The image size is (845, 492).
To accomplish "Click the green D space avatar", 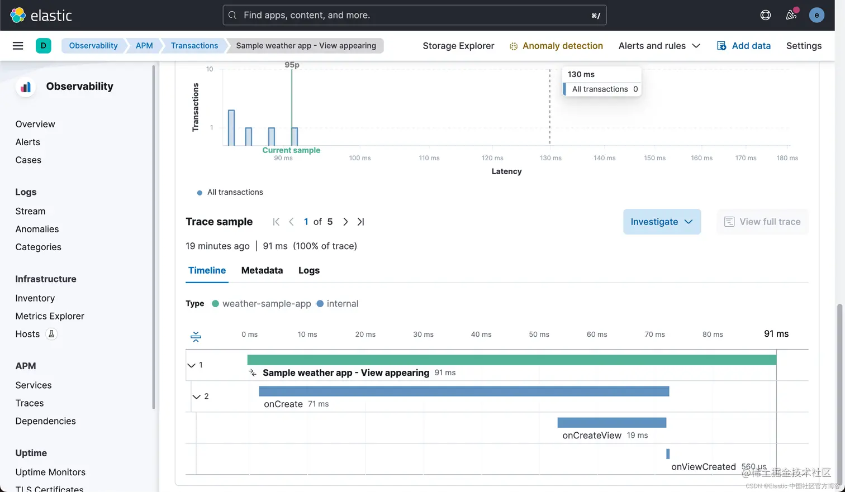I will click(43, 46).
